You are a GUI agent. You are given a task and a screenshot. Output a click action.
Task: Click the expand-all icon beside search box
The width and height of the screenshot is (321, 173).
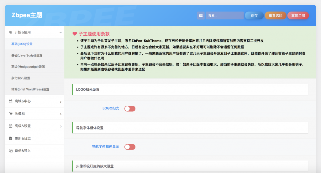pyautogui.click(x=201, y=15)
